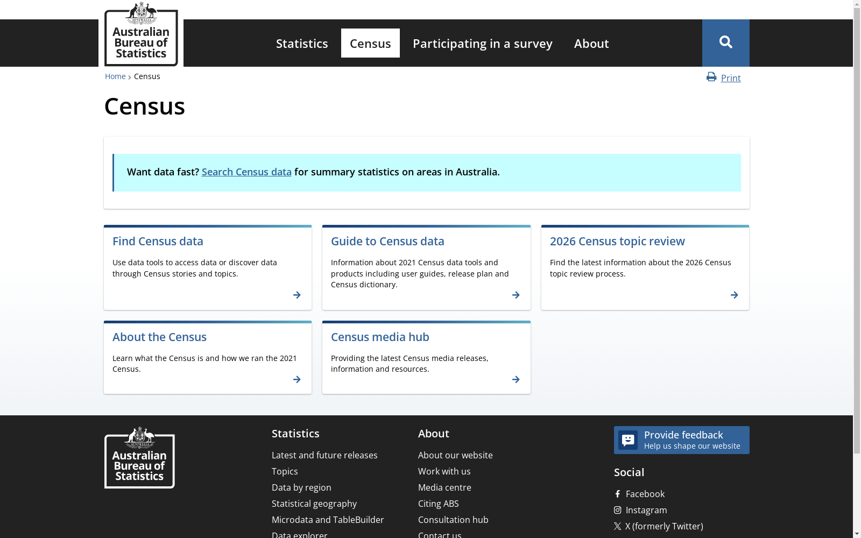
Task: Open About our website link
Action: 455,455
